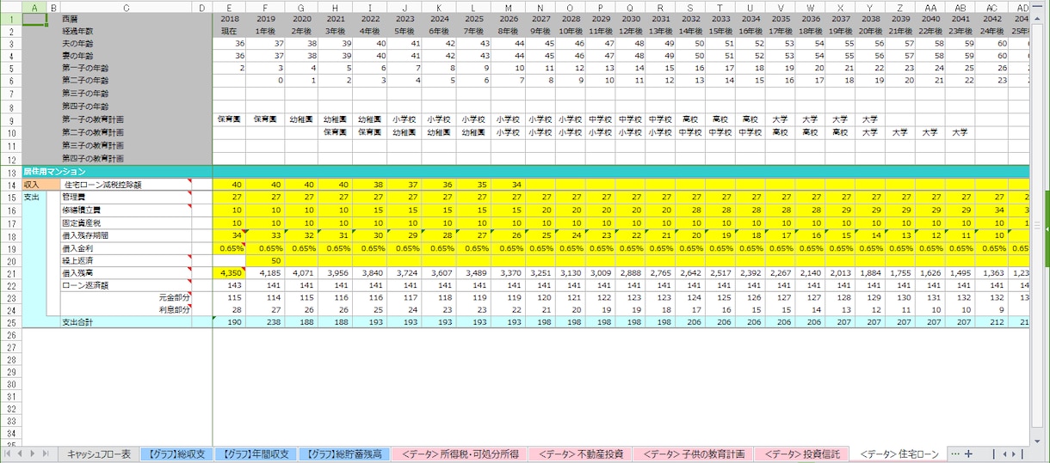Click the 借入残高 label cell
Viewport: 1050px width, 463px height.
(x=127, y=272)
